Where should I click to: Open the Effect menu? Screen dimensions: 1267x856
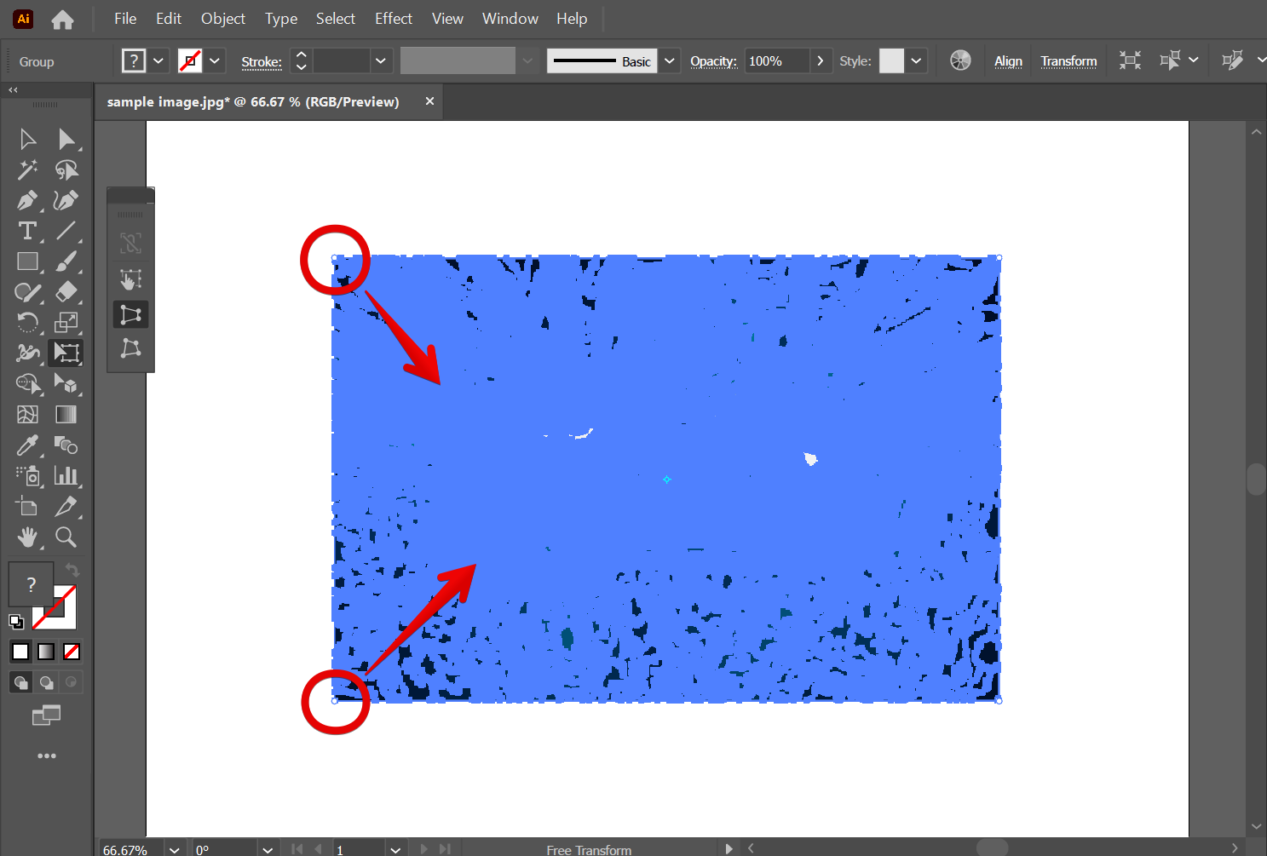393,19
